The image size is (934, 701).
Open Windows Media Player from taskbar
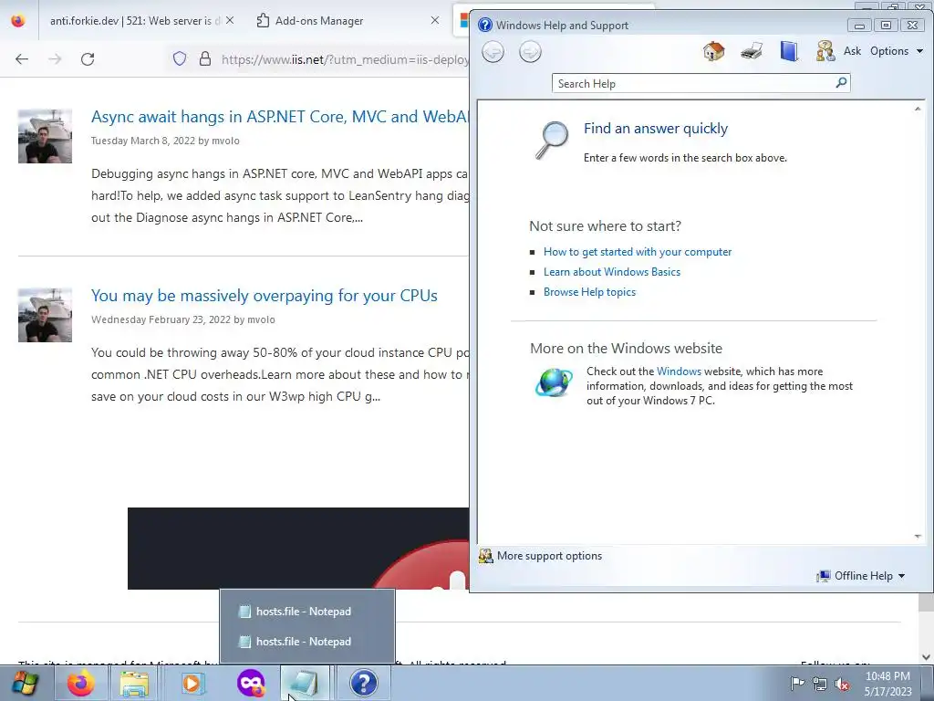[192, 683]
